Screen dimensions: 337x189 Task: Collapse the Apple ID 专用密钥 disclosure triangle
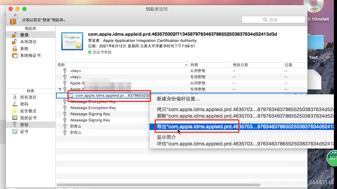pos(60,89)
